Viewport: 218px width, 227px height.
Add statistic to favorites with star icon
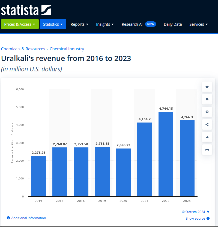pyautogui.click(x=207, y=87)
